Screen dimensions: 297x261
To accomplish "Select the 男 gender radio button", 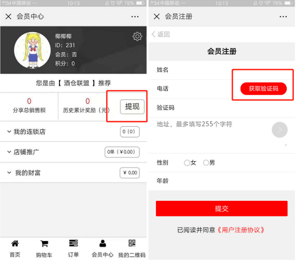I will 206,163.
